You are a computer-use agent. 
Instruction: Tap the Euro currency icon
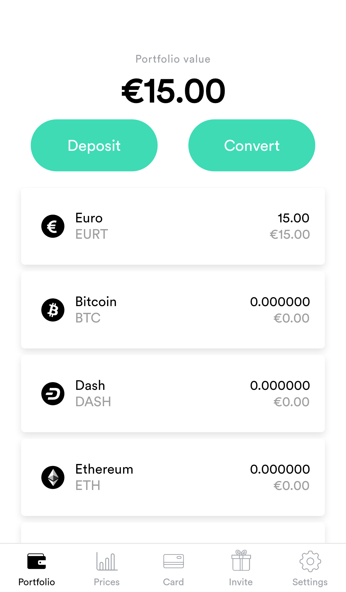[53, 226]
